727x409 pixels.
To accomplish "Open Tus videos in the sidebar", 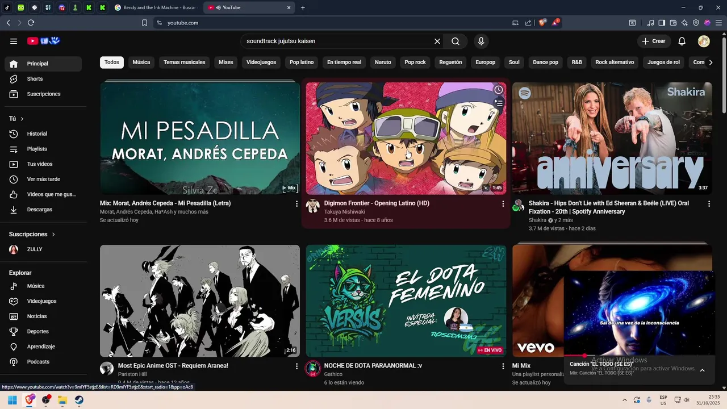I will (43, 164).
